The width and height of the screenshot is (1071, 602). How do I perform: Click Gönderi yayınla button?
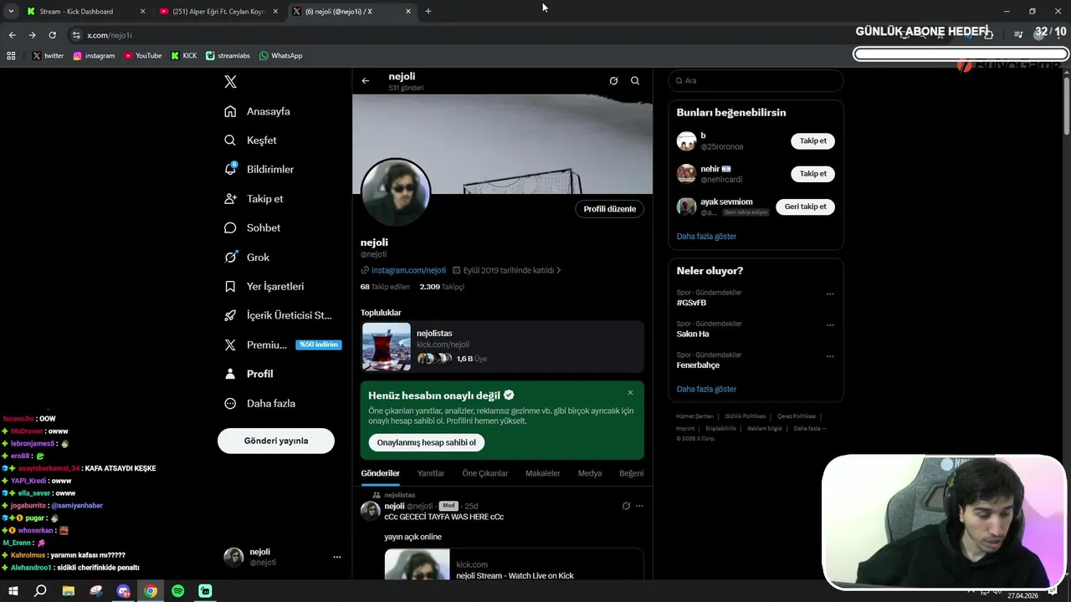click(276, 441)
